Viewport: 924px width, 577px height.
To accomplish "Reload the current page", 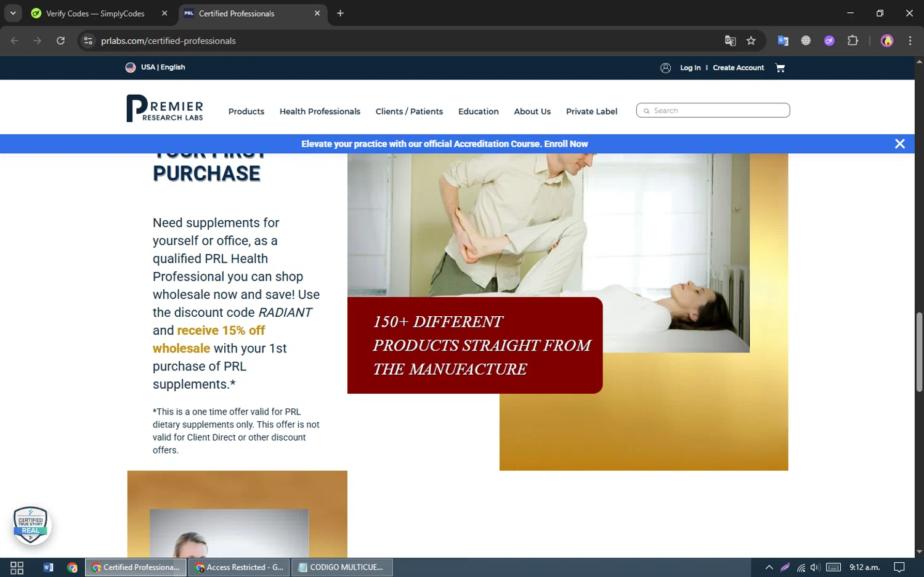I will (x=60, y=41).
